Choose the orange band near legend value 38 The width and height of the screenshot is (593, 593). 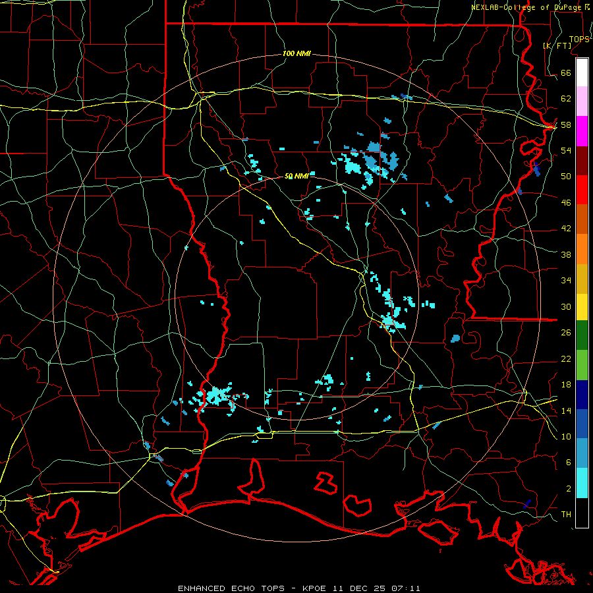[582, 249]
